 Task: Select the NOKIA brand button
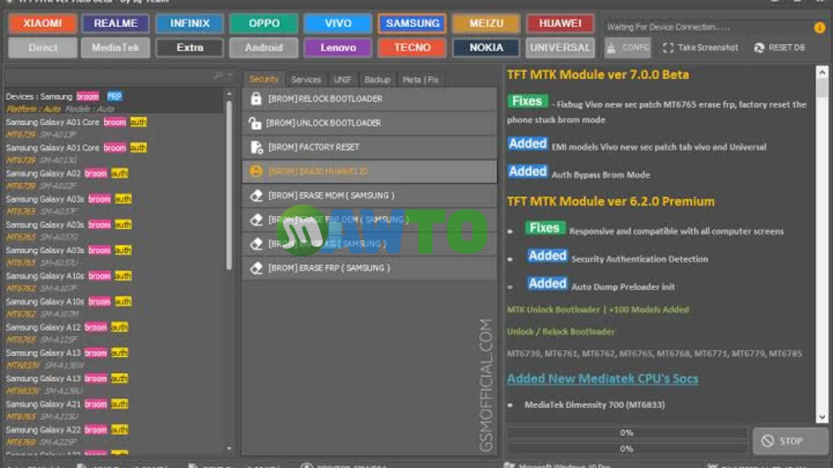(x=486, y=47)
